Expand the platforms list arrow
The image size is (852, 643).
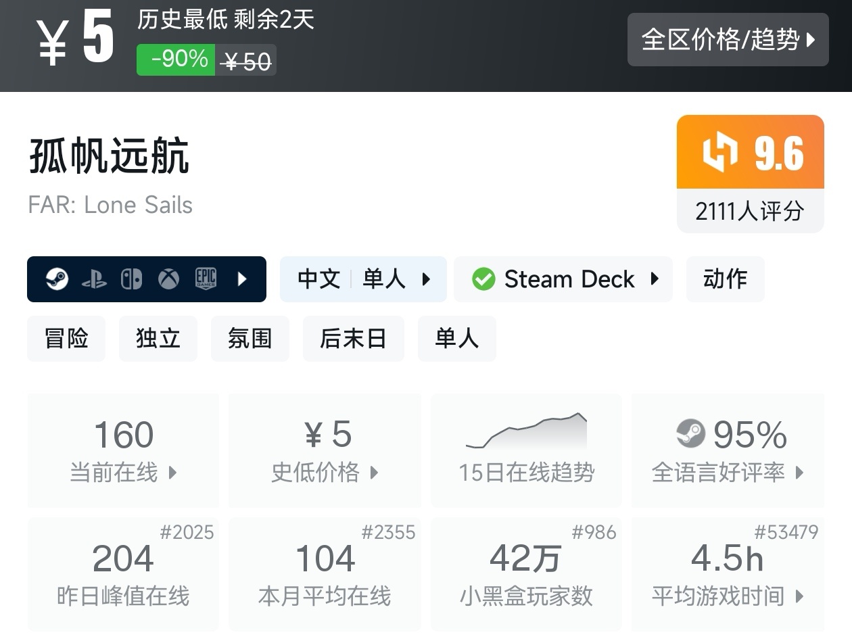point(242,279)
